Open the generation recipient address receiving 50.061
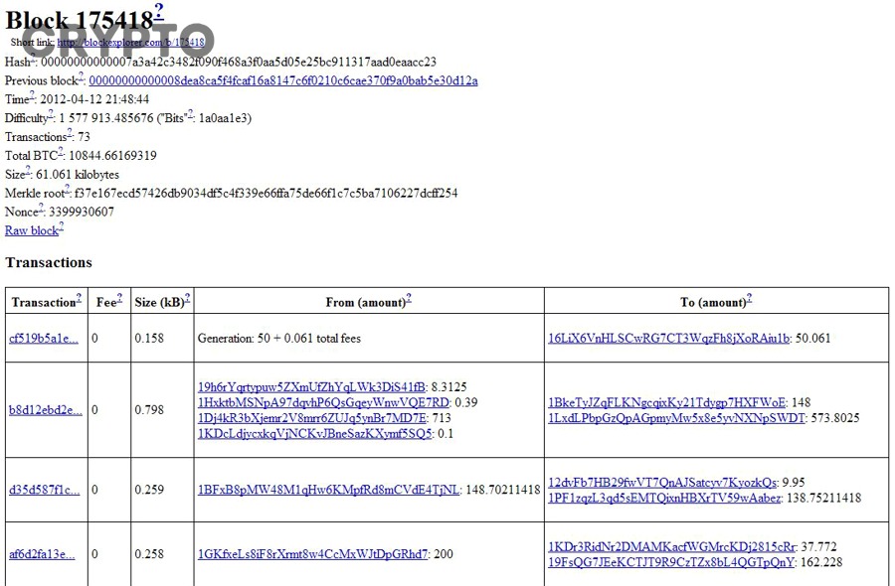 pyautogui.click(x=668, y=339)
